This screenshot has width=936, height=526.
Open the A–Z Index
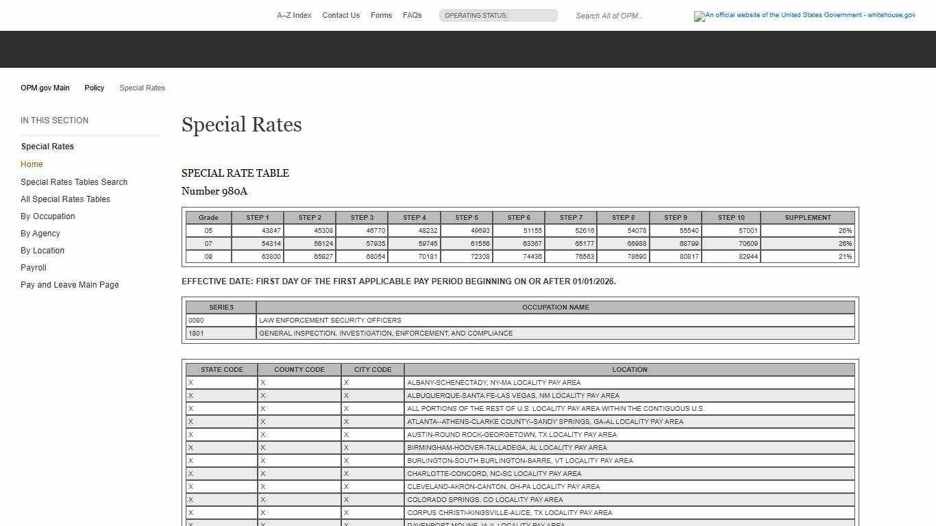tap(294, 15)
